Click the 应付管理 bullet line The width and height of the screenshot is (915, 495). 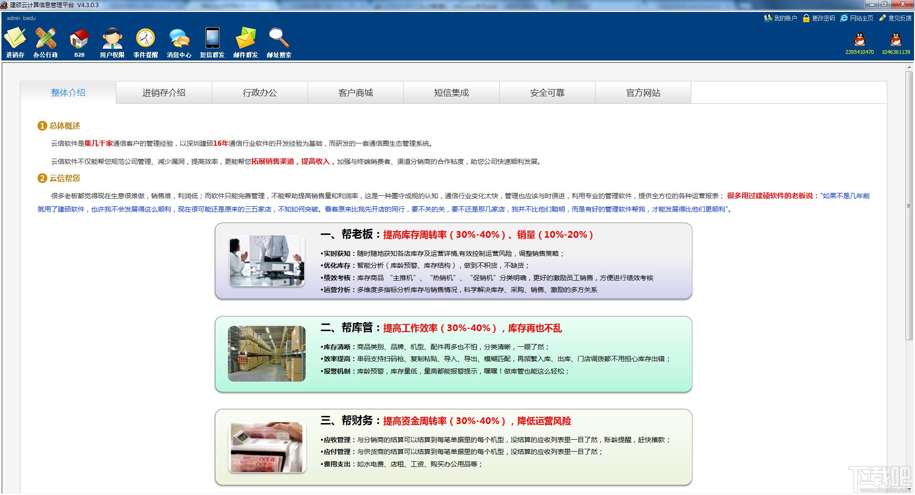tap(462, 452)
